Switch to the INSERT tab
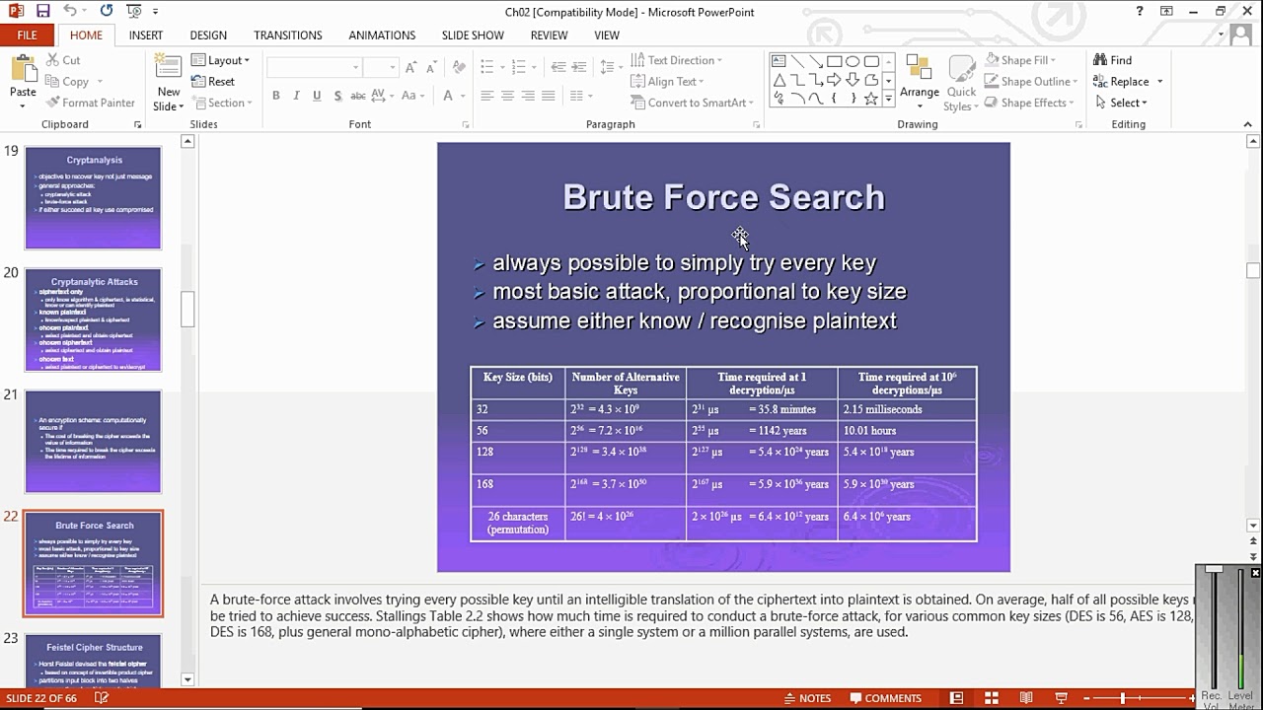This screenshot has height=710, width=1263. point(146,35)
